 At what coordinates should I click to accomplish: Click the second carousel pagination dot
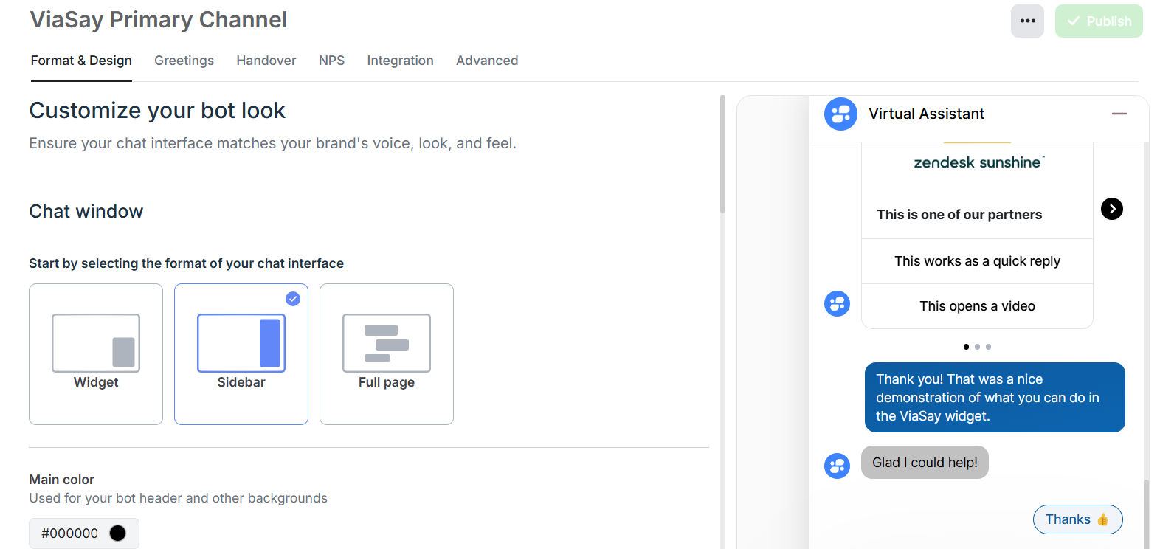977,347
